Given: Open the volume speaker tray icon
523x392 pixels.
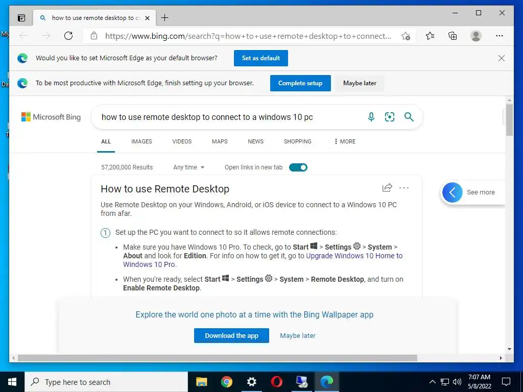Looking at the screenshot, I should 457,382.
